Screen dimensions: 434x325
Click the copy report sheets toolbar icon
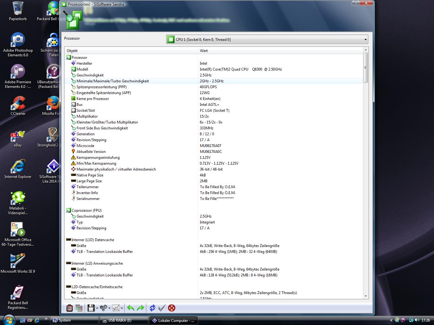[x=79, y=308]
